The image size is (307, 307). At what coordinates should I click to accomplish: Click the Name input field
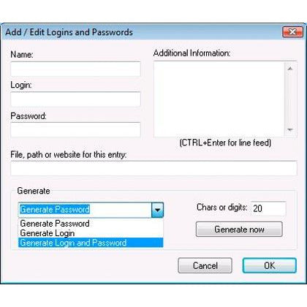(x=75, y=69)
